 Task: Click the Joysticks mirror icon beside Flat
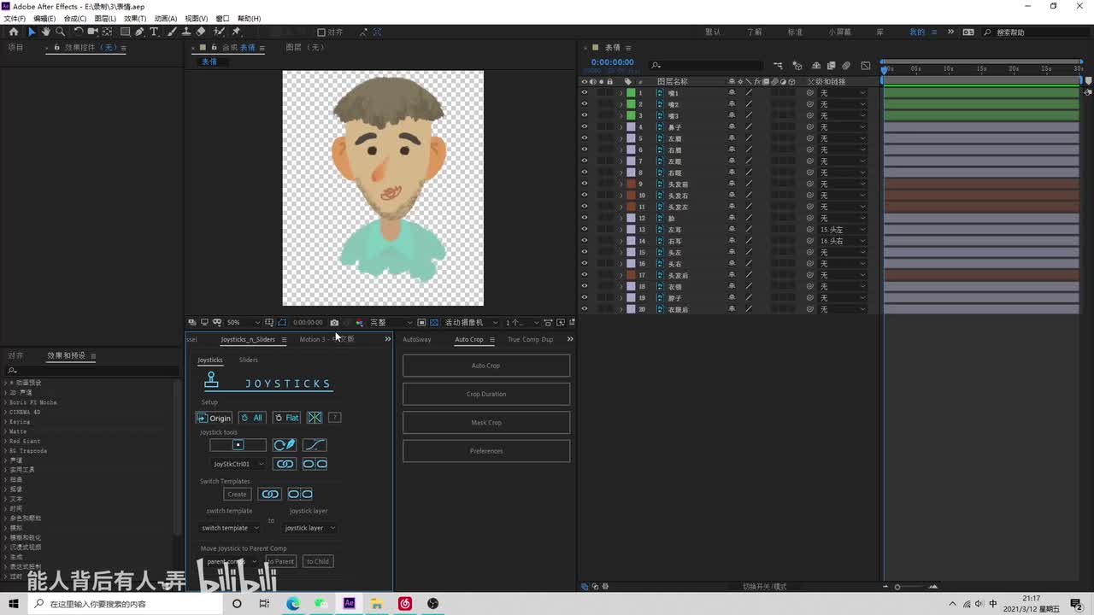pos(315,418)
